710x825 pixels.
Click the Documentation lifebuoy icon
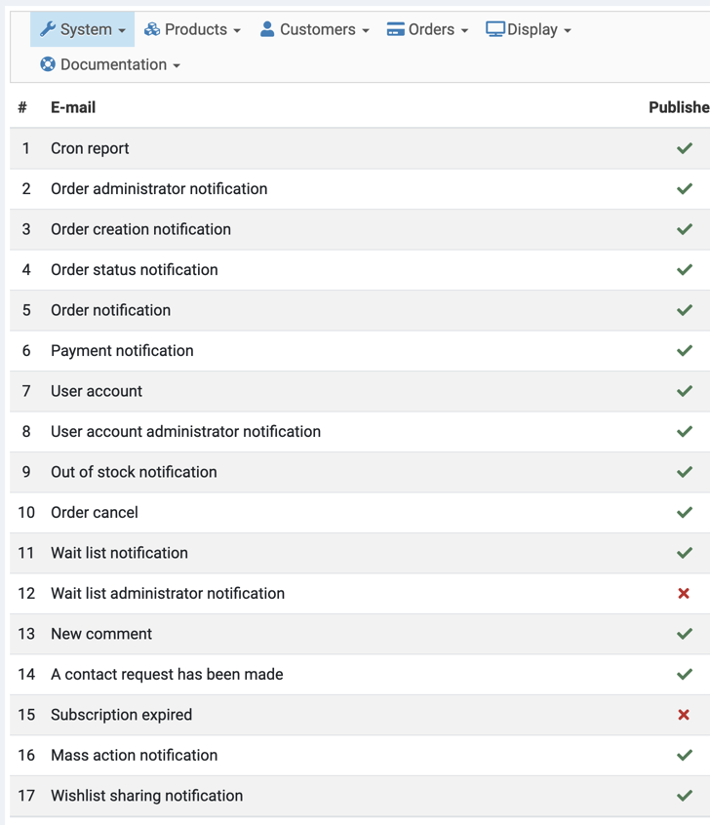(x=48, y=64)
